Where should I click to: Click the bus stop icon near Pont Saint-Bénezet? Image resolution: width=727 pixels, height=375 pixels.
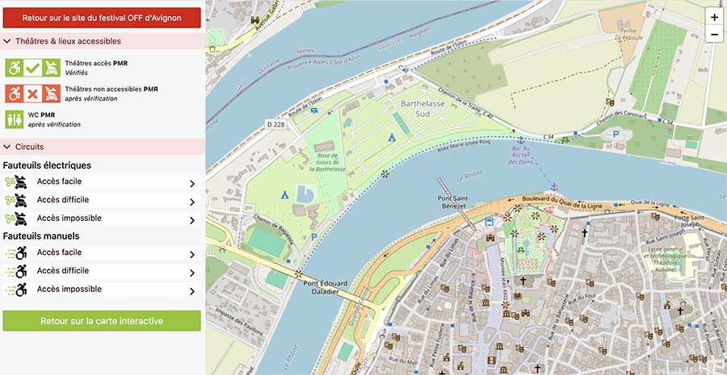pos(489,220)
